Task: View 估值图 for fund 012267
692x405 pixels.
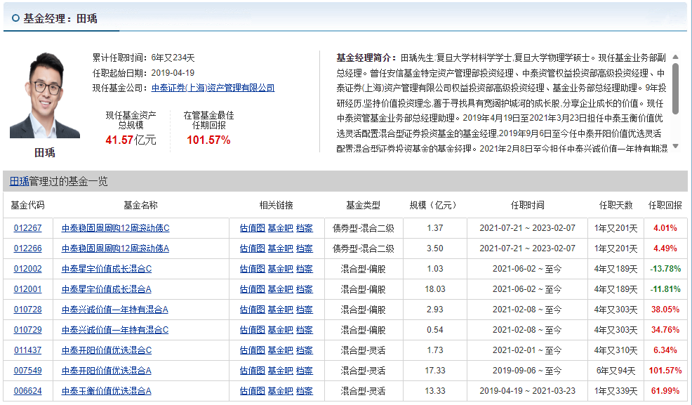Action: [253, 228]
